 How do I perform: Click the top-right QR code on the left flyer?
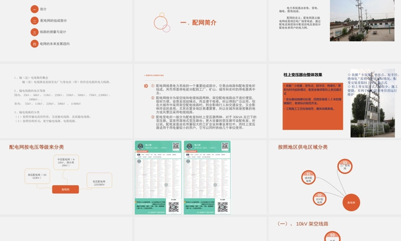(176, 146)
